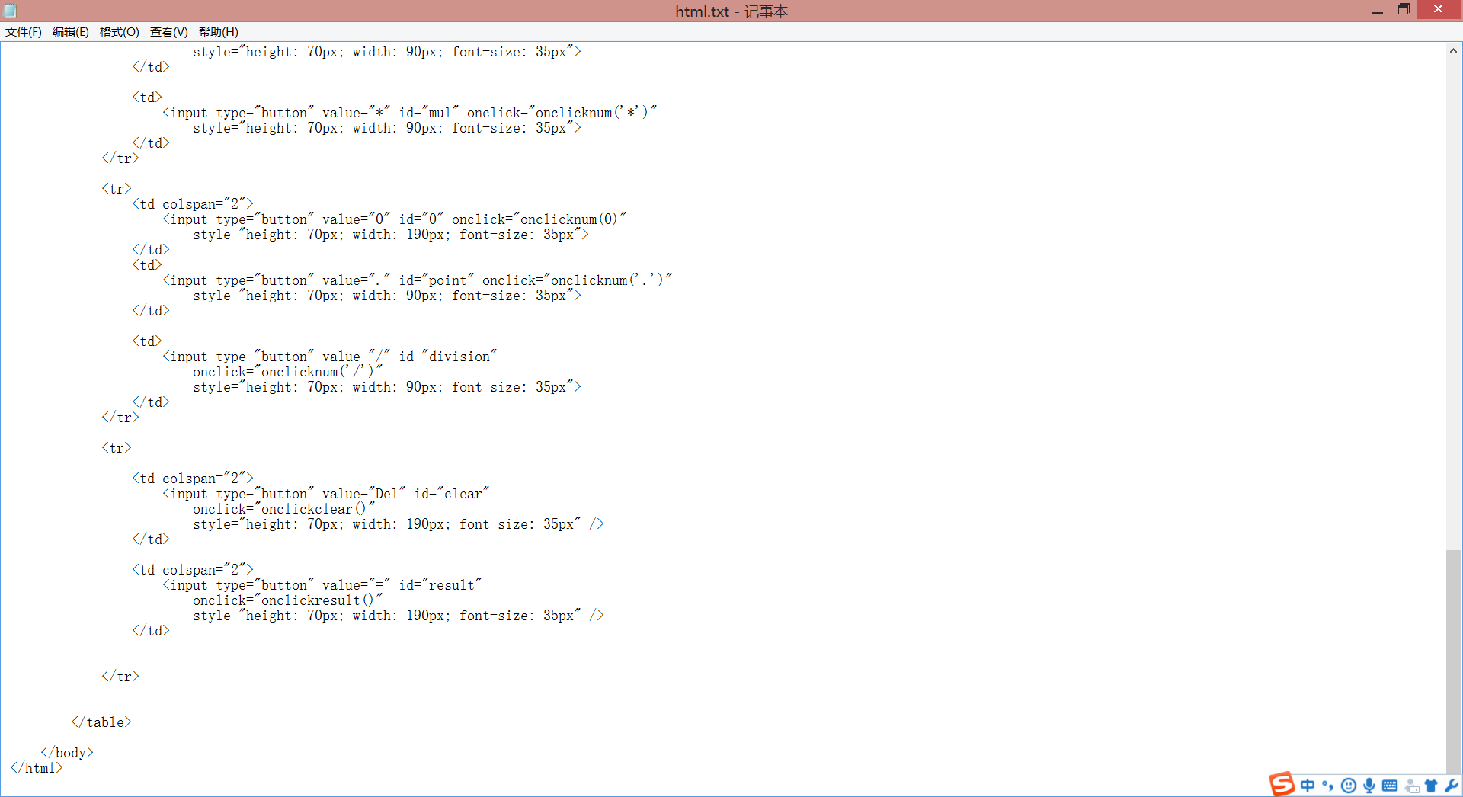This screenshot has height=797, width=1463.
Task: Open the 格式(O) menu
Action: point(120,31)
